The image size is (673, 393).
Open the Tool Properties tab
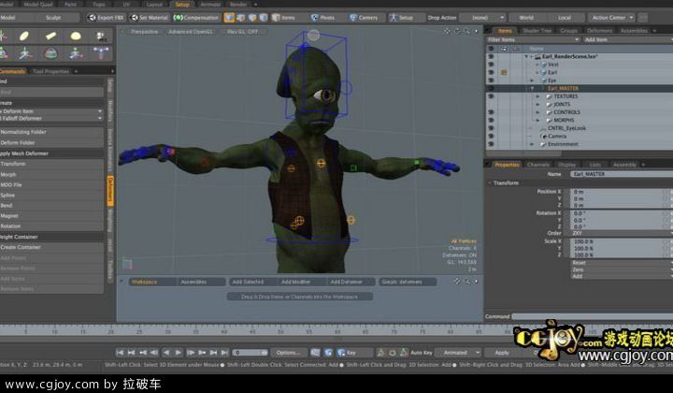point(51,71)
